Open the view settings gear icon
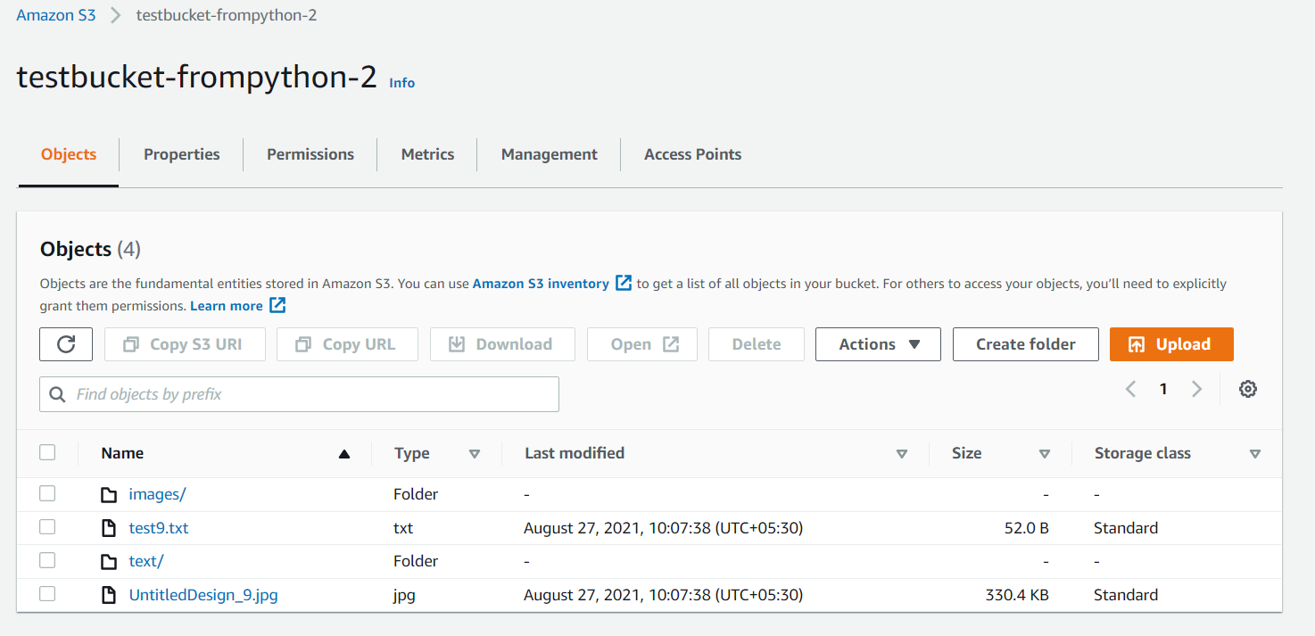1315x636 pixels. click(1247, 388)
